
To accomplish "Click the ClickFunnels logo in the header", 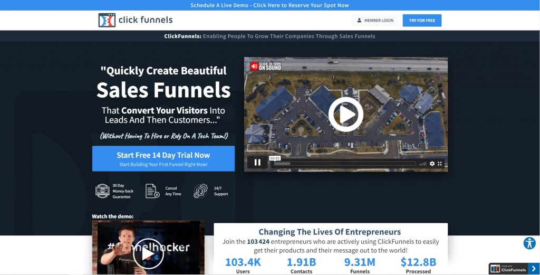I will click(x=135, y=21).
